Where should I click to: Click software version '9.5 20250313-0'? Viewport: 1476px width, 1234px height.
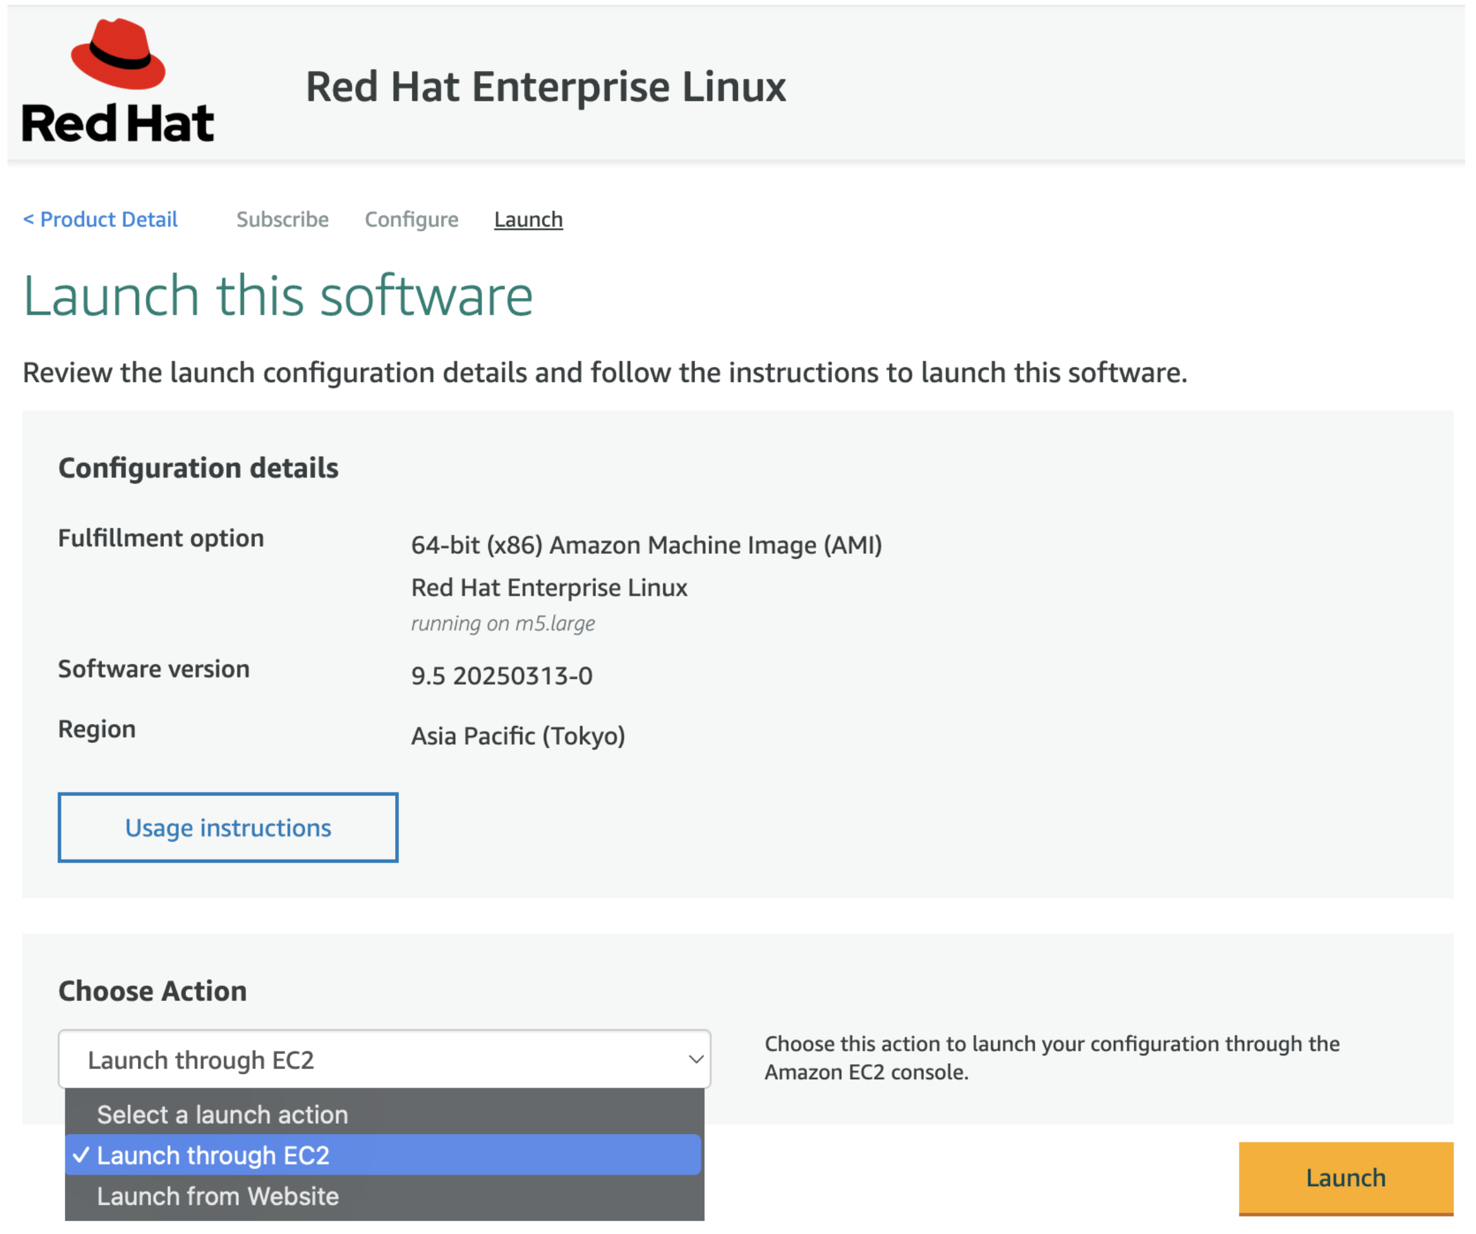pos(502,676)
